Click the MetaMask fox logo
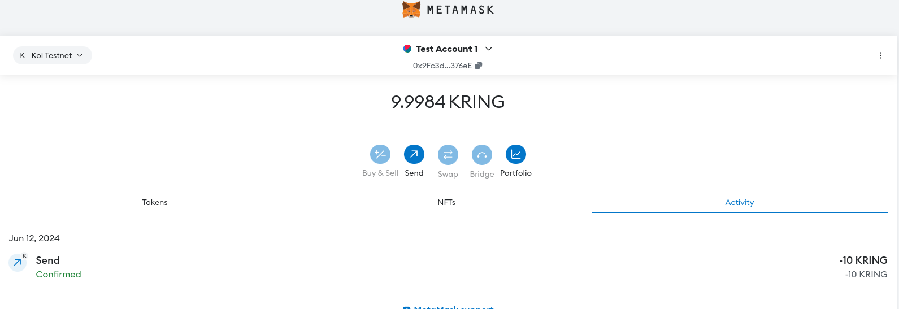 click(x=411, y=10)
